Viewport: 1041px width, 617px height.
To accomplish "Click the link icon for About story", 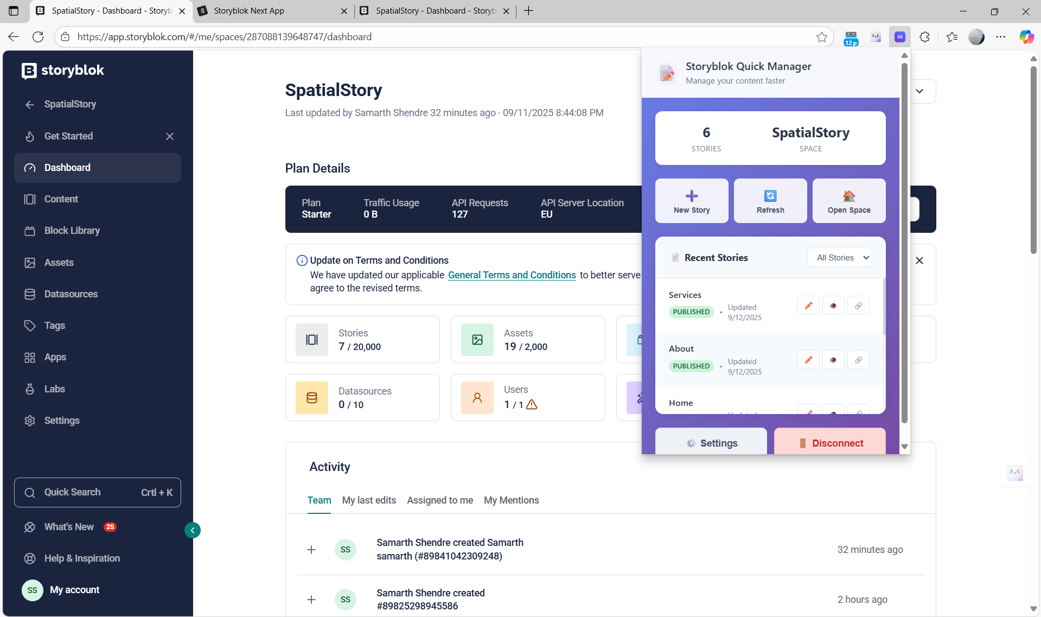I will 858,360.
